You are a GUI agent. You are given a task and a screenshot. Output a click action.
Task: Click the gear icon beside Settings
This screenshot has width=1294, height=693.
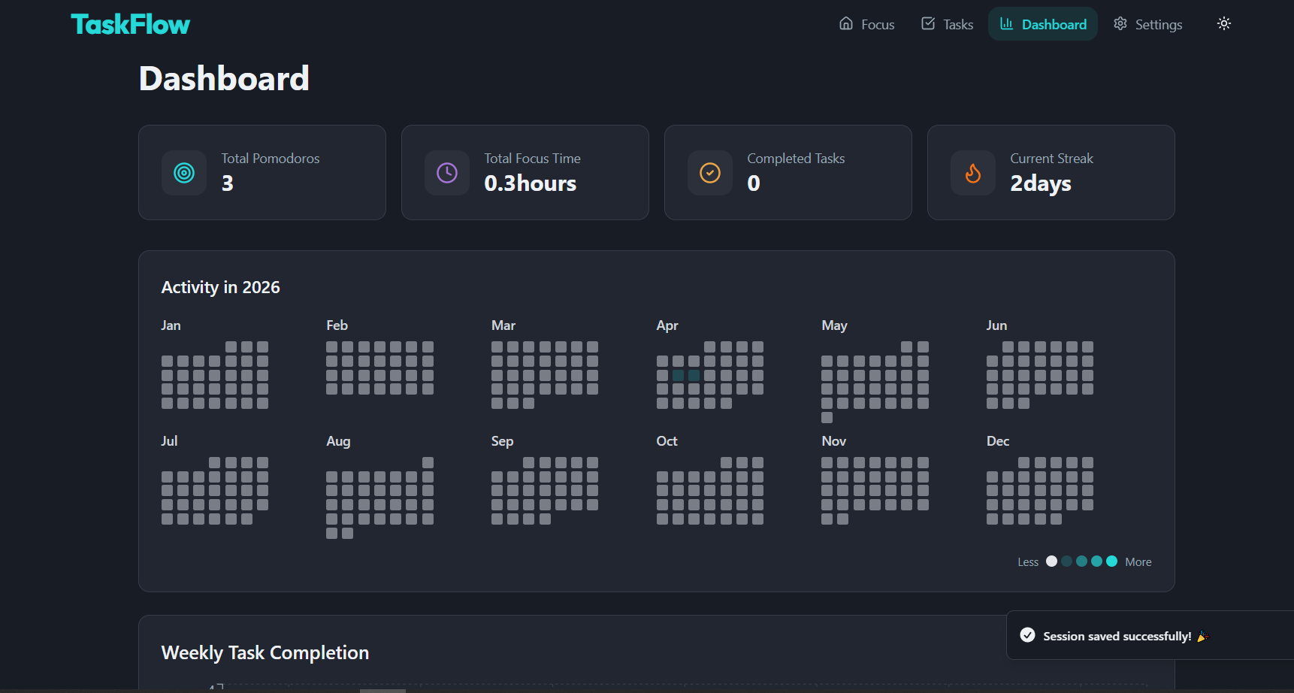point(1120,23)
